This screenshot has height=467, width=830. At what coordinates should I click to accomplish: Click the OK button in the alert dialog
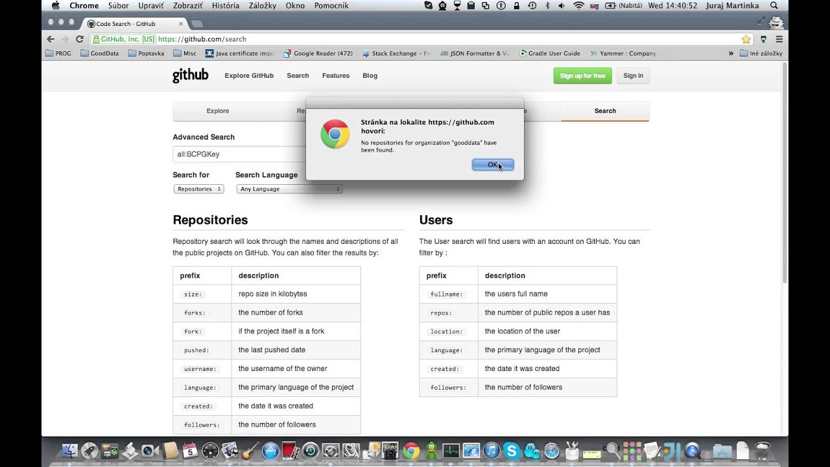point(493,165)
